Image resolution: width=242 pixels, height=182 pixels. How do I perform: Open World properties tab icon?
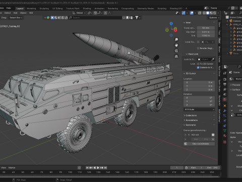(x=225, y=100)
